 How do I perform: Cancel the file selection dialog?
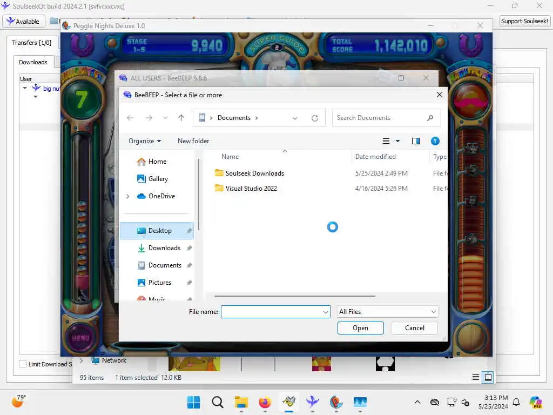[x=414, y=328]
